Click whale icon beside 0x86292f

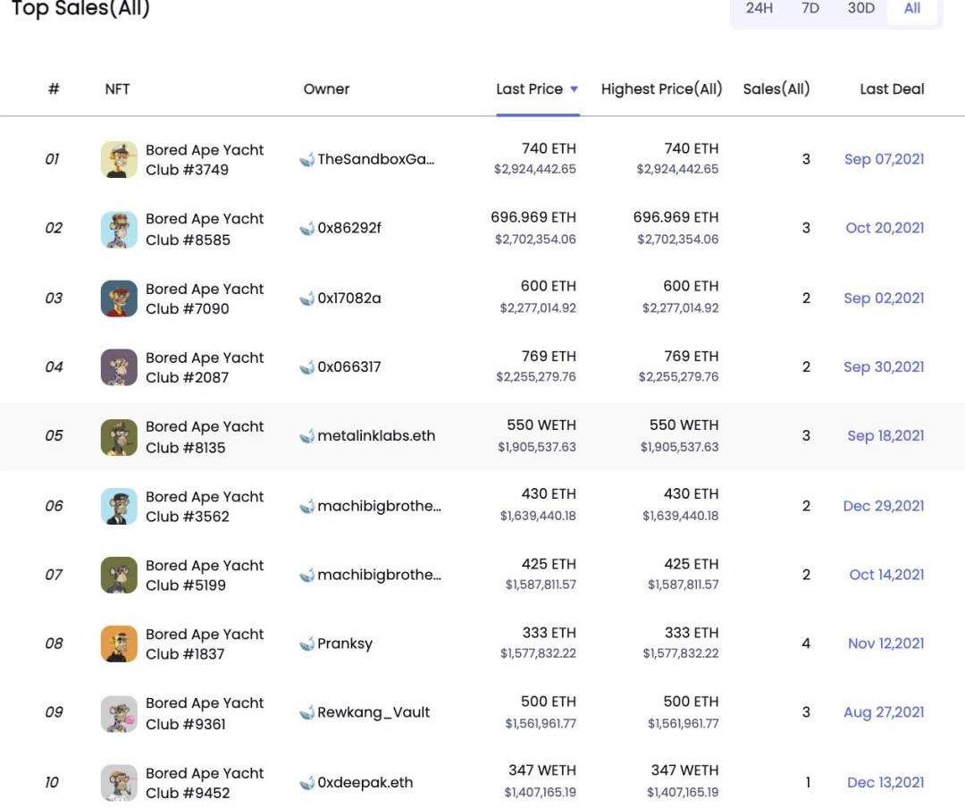coord(306,228)
